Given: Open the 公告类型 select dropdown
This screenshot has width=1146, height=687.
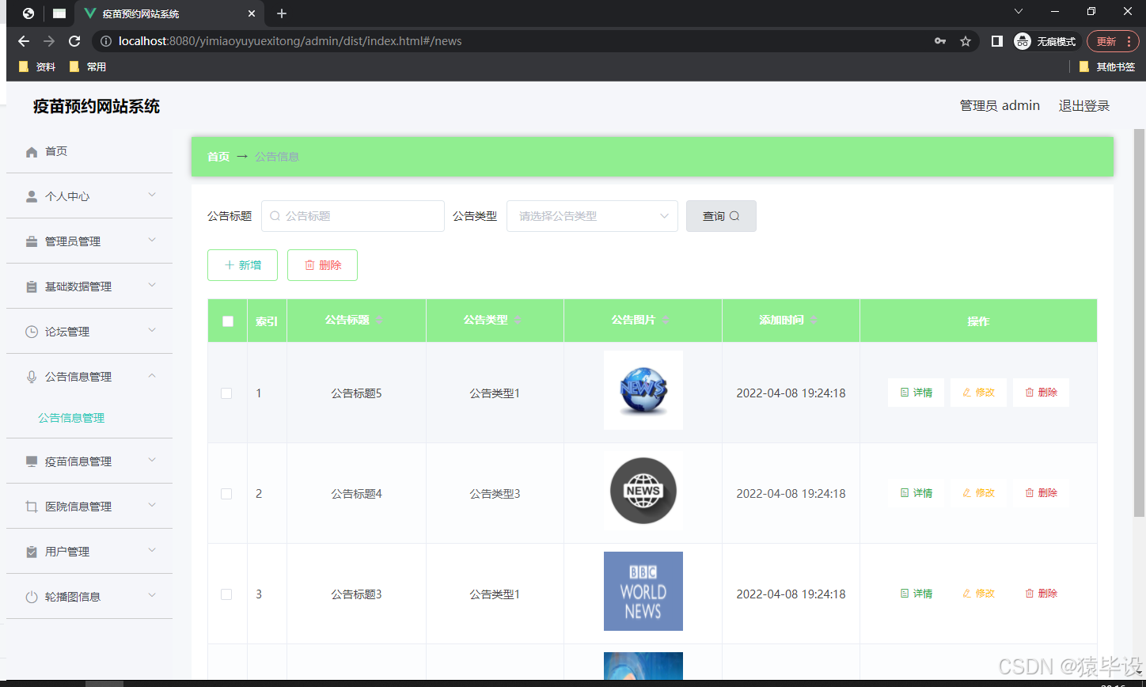Looking at the screenshot, I should 592,216.
